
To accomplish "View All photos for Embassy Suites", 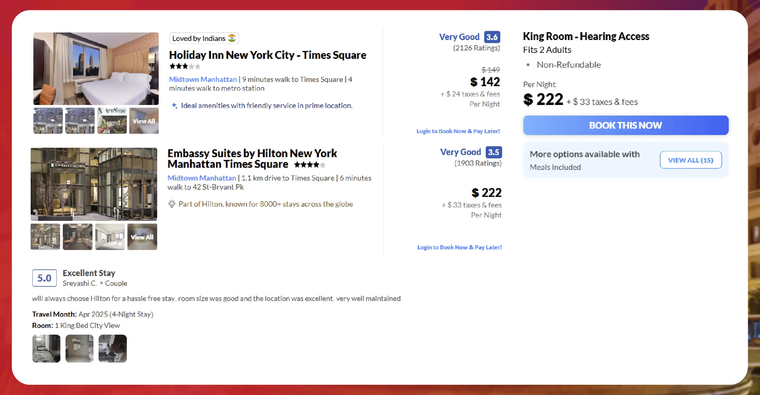I will click(x=142, y=237).
